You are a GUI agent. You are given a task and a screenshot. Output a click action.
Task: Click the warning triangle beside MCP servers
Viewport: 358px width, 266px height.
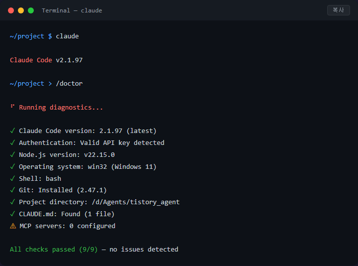[x=13, y=226]
